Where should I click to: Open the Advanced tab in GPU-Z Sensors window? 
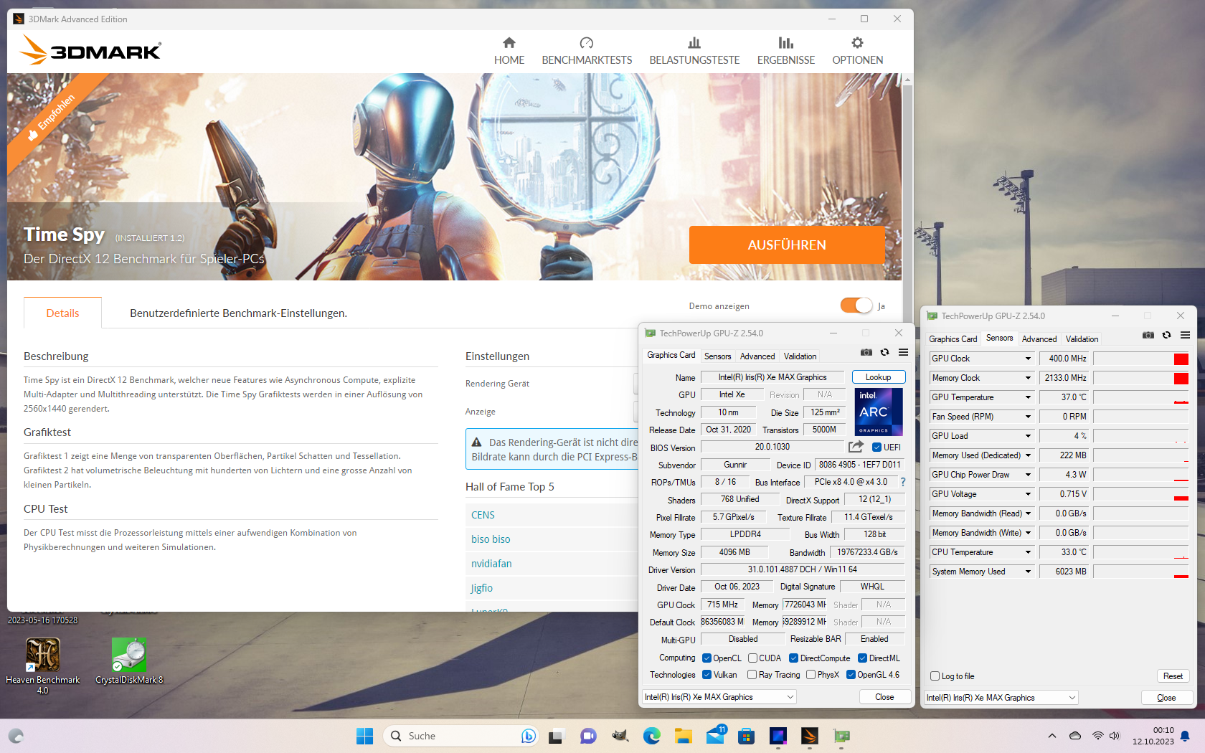pyautogui.click(x=1039, y=339)
